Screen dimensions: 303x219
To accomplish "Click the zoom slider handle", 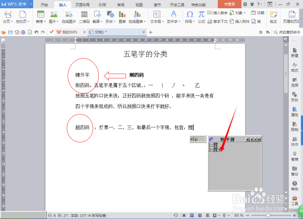I will 268,215.
